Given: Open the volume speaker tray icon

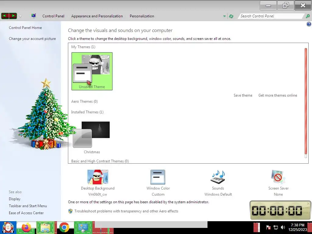Looking at the screenshot, I should pos(283,227).
